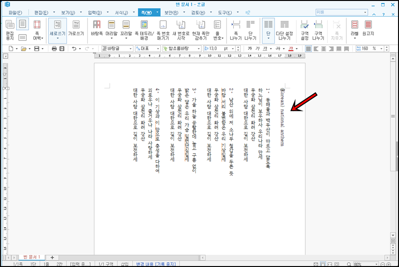Undo the last action
This screenshot has height=267, width=399.
point(74,48)
